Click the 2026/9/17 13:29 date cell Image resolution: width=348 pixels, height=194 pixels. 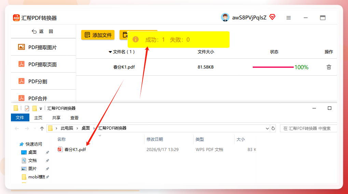click(163, 150)
